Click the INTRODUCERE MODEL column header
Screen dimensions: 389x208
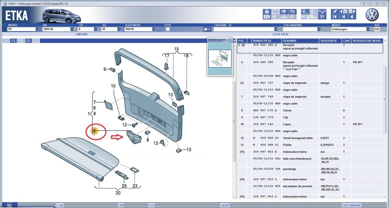367,41
